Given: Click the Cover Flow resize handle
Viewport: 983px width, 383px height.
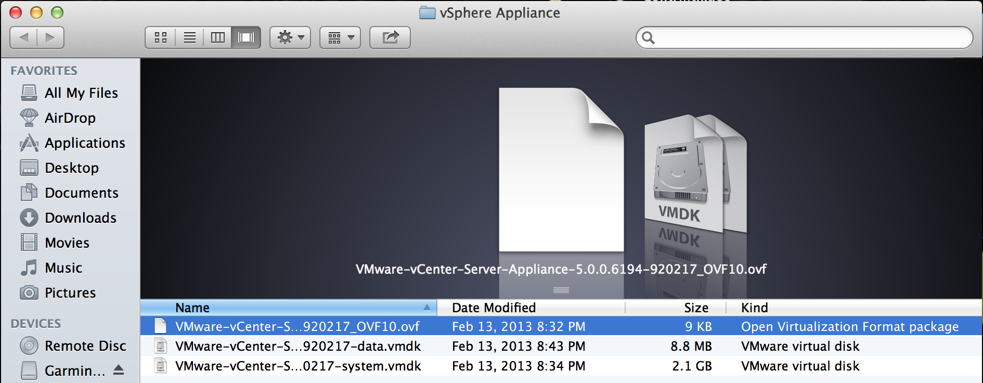Looking at the screenshot, I should [x=561, y=290].
